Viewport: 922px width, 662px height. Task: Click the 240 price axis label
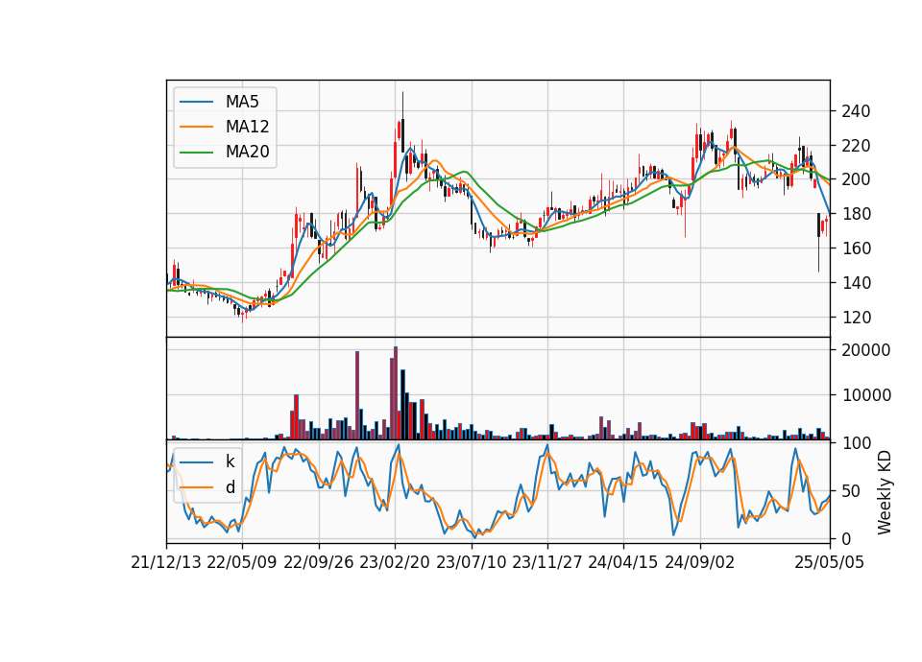(856, 111)
